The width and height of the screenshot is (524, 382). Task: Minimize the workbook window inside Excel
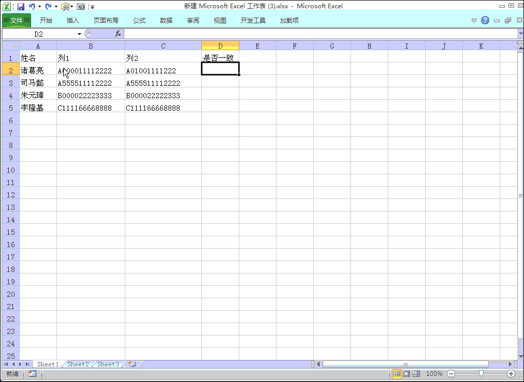point(497,21)
